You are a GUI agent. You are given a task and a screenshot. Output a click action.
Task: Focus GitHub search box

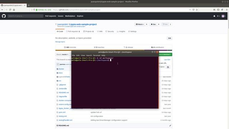pyautogui.click(x=25, y=16)
